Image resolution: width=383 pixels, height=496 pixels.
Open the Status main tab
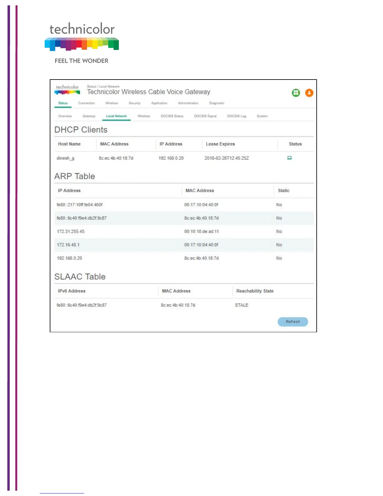point(63,103)
